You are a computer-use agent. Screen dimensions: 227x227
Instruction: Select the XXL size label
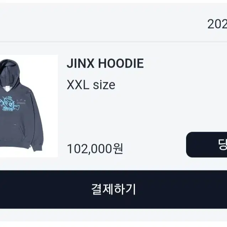91,85
